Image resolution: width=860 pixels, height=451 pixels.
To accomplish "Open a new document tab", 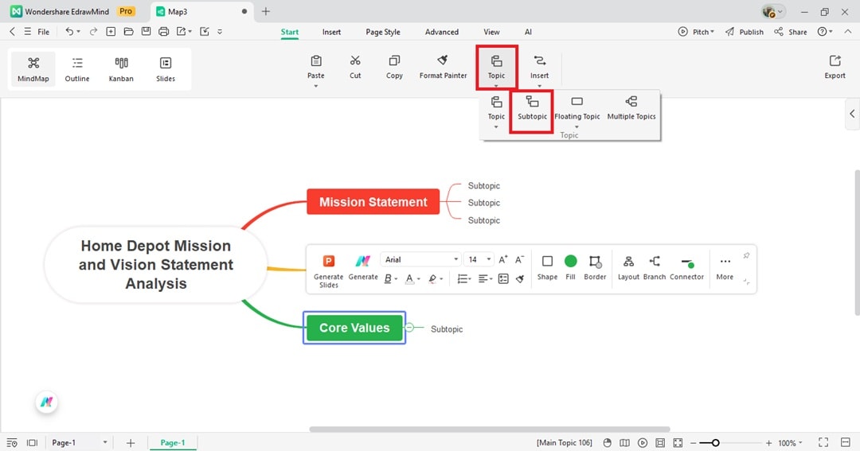I will click(x=265, y=11).
